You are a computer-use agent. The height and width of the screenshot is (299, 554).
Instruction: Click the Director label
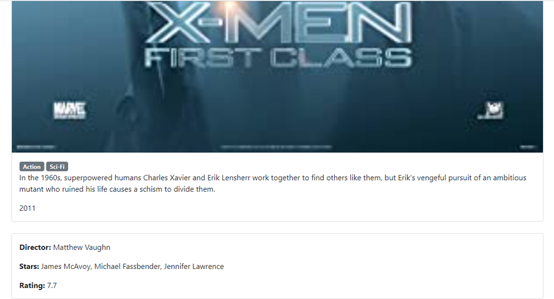(35, 248)
